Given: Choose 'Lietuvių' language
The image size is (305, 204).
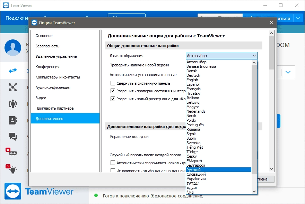Looking at the screenshot, I should (x=219, y=102).
